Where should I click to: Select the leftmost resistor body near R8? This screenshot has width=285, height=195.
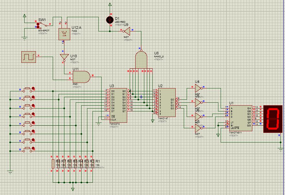tap(53, 164)
